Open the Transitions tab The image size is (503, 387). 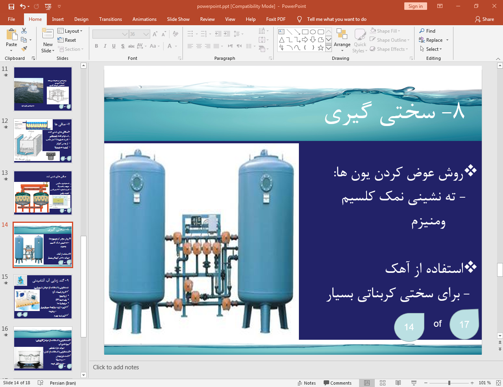click(111, 19)
